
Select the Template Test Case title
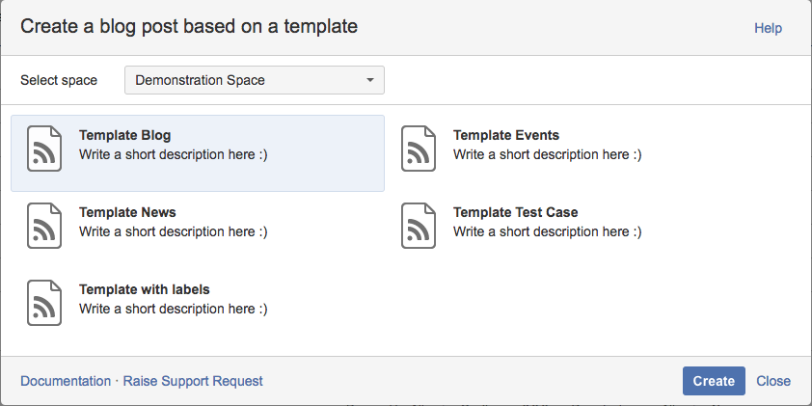coord(515,212)
